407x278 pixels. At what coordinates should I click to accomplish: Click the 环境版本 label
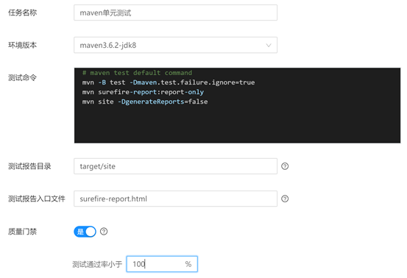(x=22, y=45)
